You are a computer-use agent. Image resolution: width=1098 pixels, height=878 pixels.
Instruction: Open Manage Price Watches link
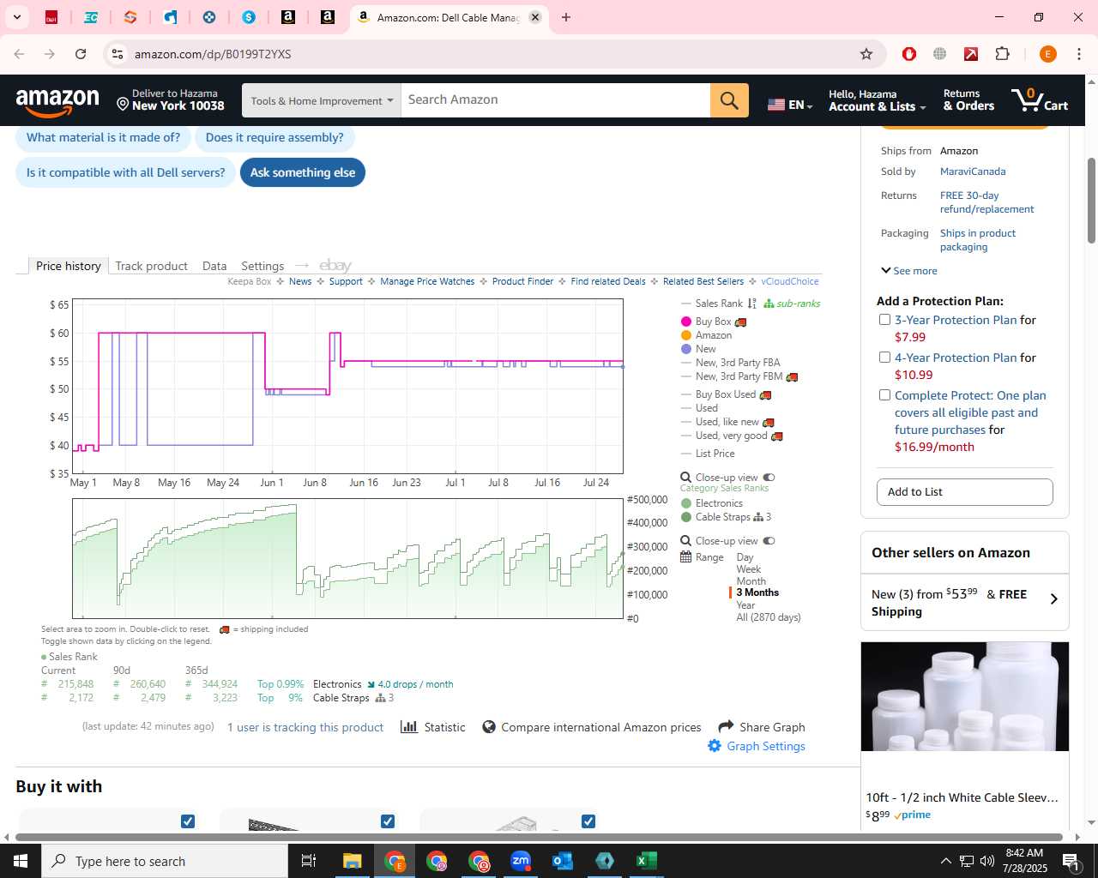pos(427,281)
